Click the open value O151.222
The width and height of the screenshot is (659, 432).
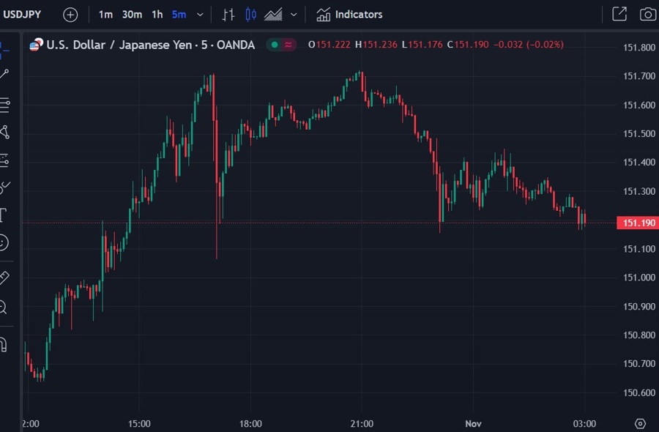point(329,45)
